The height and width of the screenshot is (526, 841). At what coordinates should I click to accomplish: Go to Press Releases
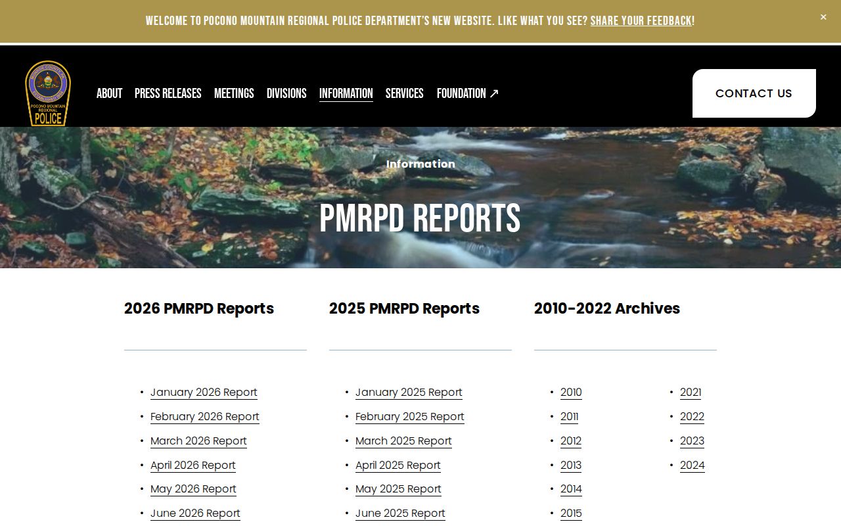point(168,93)
